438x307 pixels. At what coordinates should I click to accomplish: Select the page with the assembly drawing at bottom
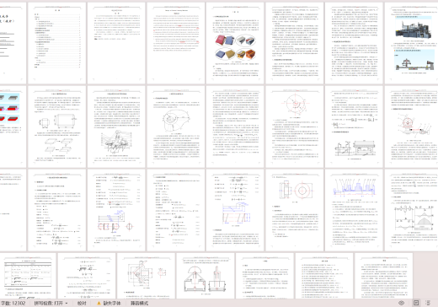tap(355, 127)
